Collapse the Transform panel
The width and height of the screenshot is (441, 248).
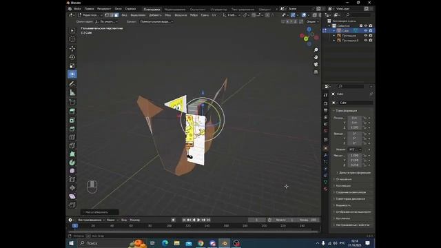point(347,110)
